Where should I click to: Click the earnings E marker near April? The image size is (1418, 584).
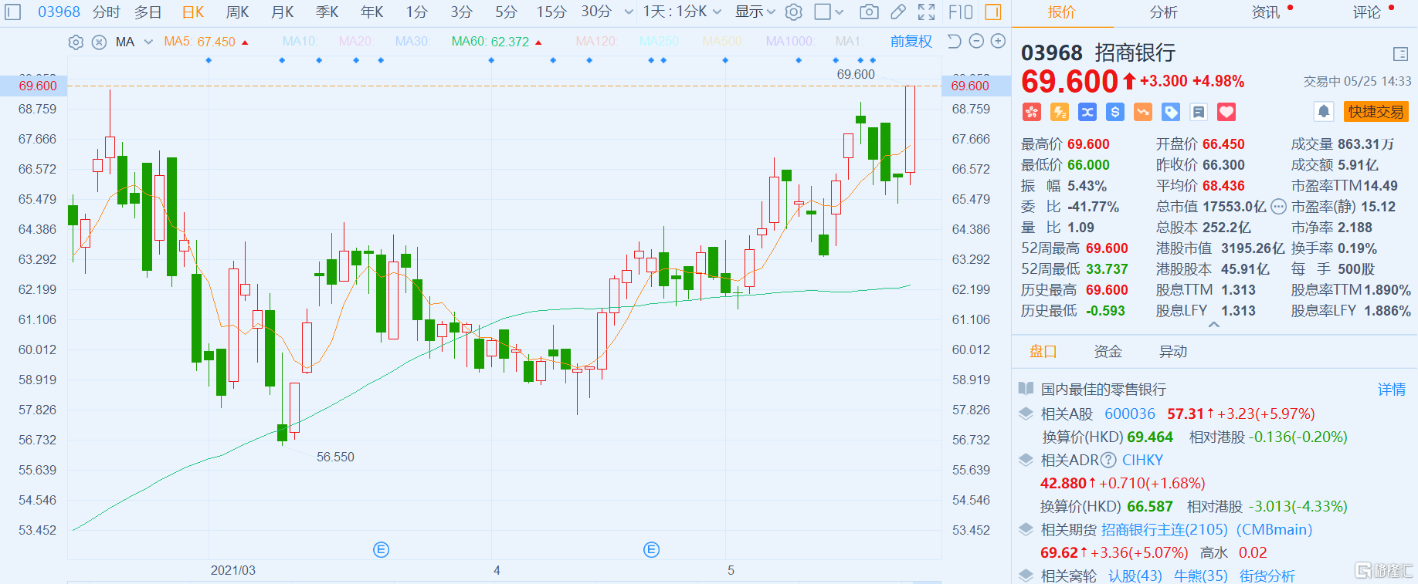pyautogui.click(x=381, y=549)
